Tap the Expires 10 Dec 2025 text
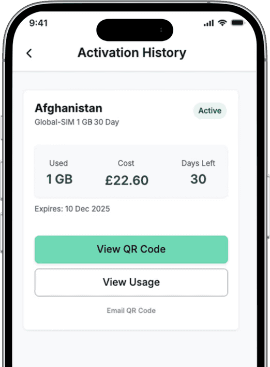The height and width of the screenshot is (367, 270). pyautogui.click(x=72, y=209)
